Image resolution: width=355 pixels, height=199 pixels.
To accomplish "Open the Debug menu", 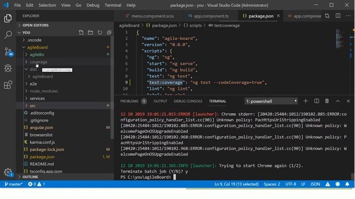I will [93, 5].
